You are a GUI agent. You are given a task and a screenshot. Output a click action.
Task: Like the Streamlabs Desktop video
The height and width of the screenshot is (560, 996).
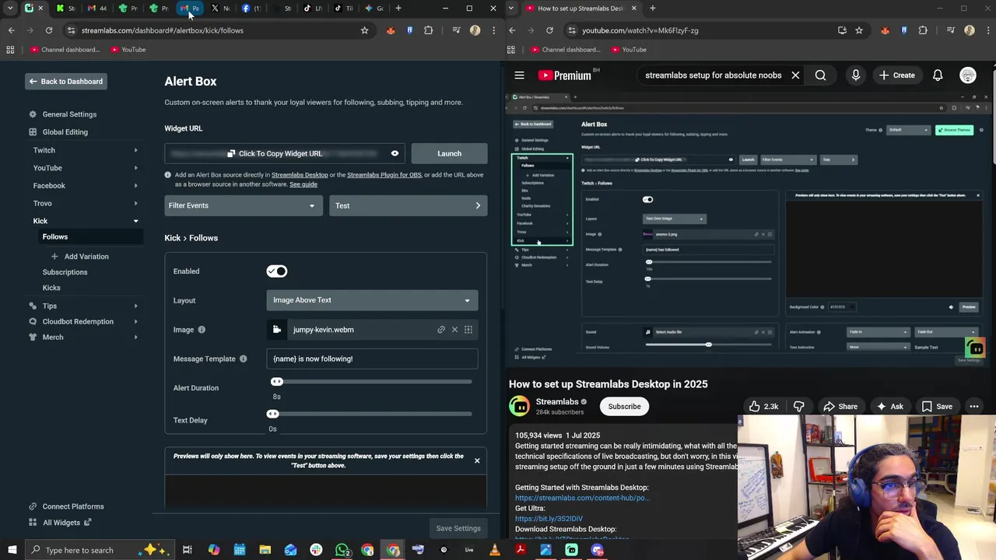763,407
